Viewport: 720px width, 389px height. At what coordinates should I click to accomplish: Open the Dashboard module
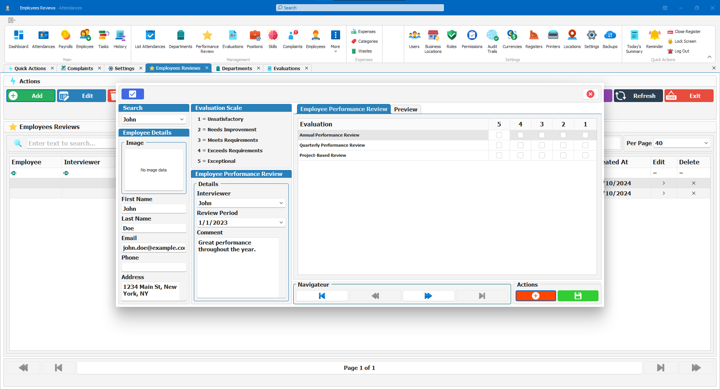coord(18,38)
